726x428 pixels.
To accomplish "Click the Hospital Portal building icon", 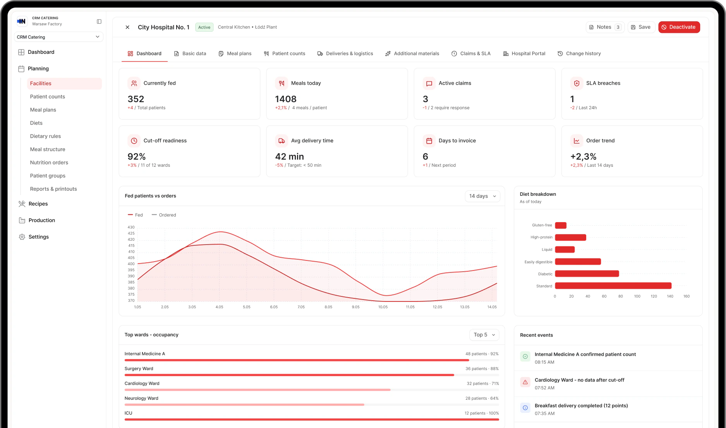I will click(x=506, y=54).
